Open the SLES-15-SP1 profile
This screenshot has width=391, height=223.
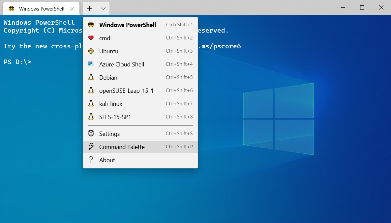(140, 117)
